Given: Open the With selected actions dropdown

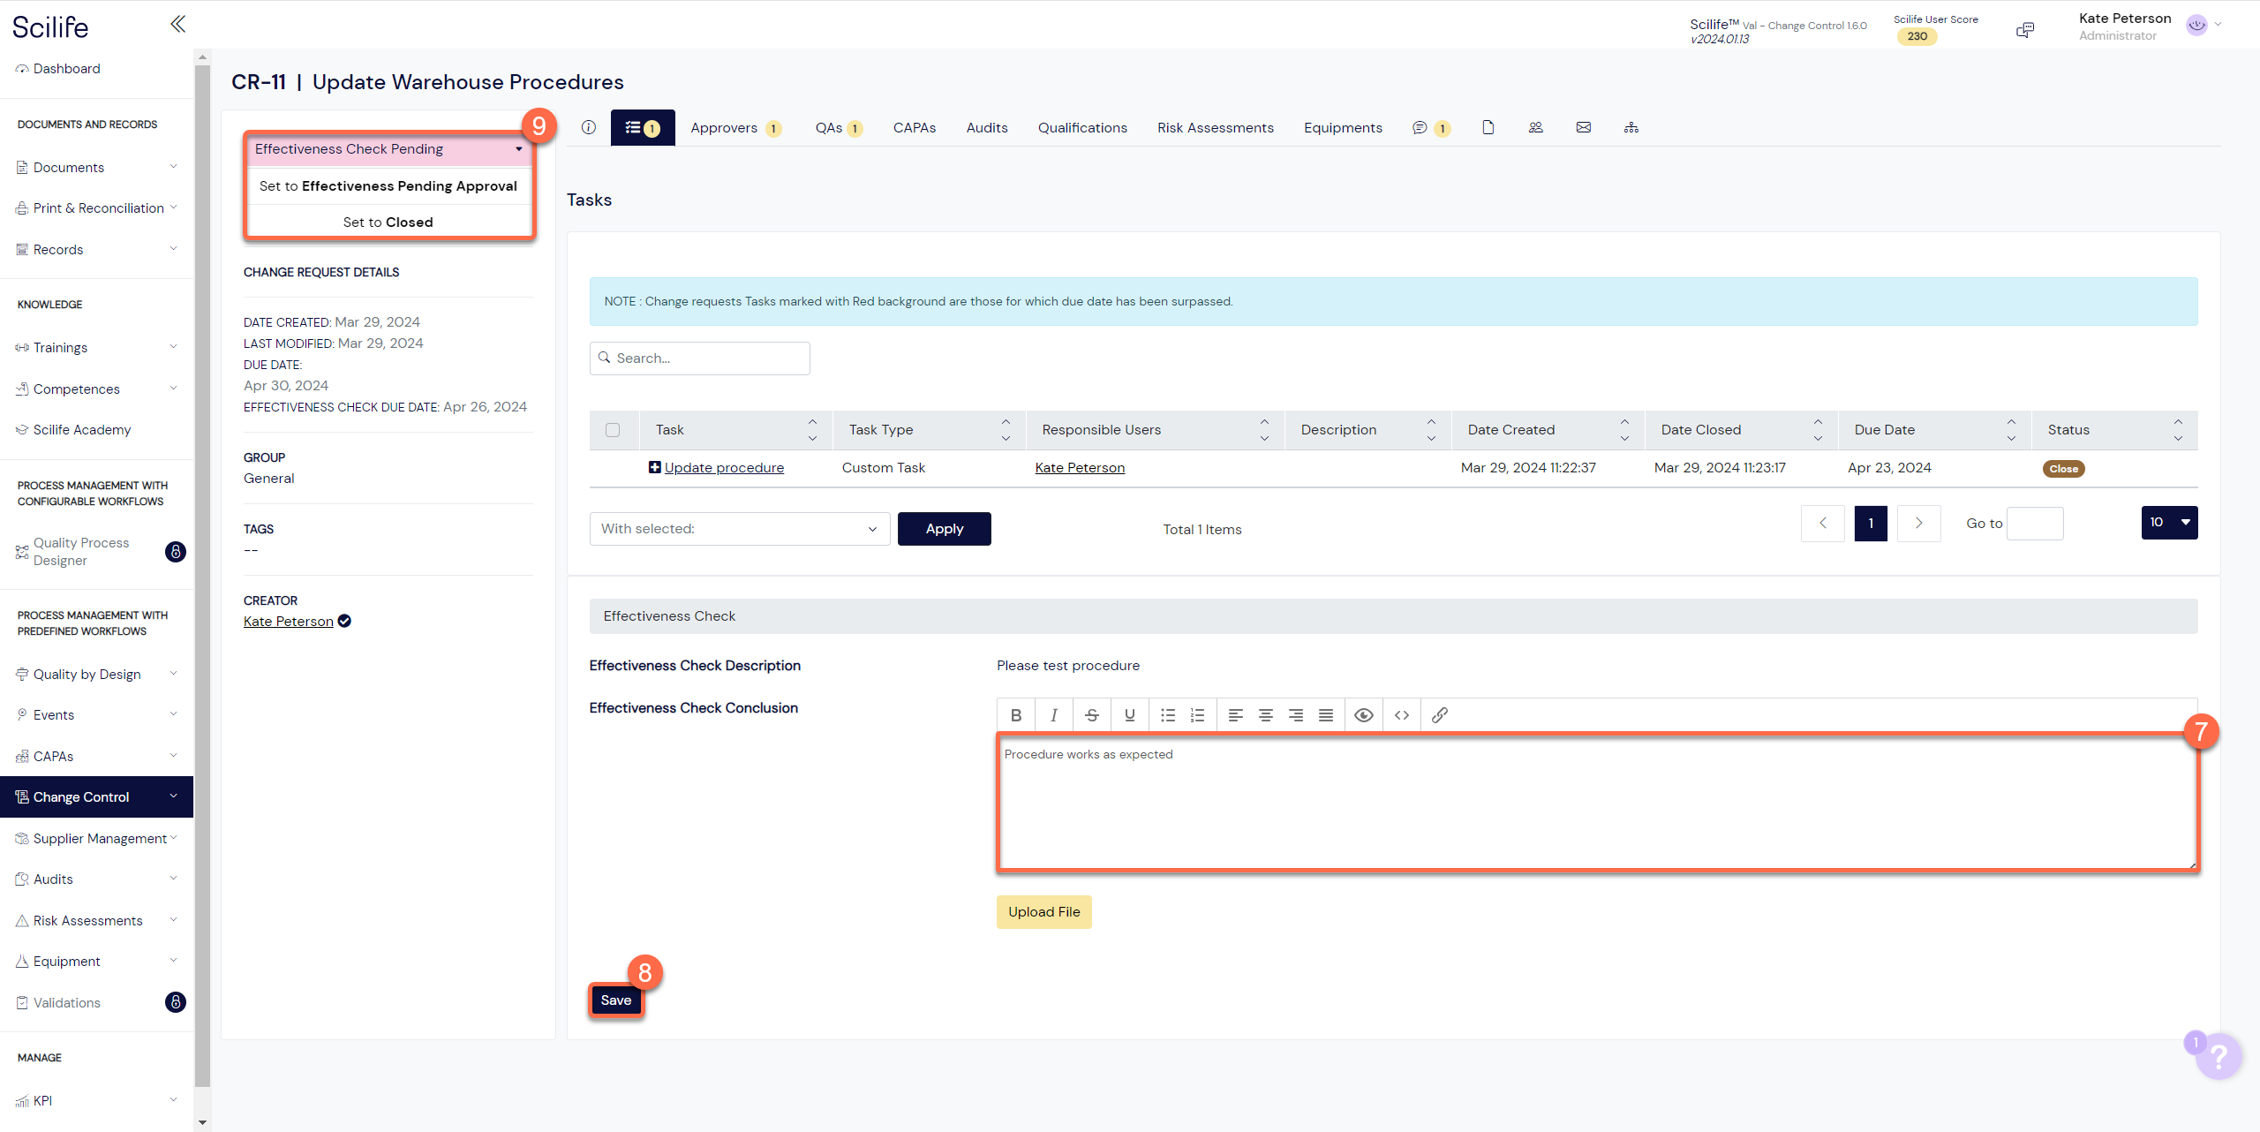Looking at the screenshot, I should (740, 528).
